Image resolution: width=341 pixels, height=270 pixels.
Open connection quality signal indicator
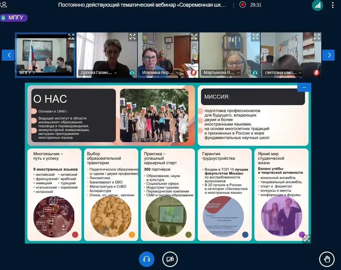tap(318, 5)
